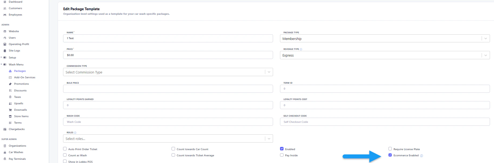
Task: Click the Operating Profit calculator icon
Action: point(5,44)
